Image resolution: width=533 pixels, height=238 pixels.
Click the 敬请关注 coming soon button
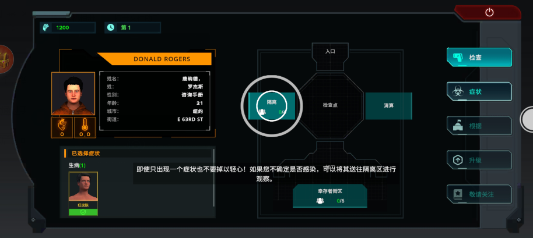pos(479,194)
